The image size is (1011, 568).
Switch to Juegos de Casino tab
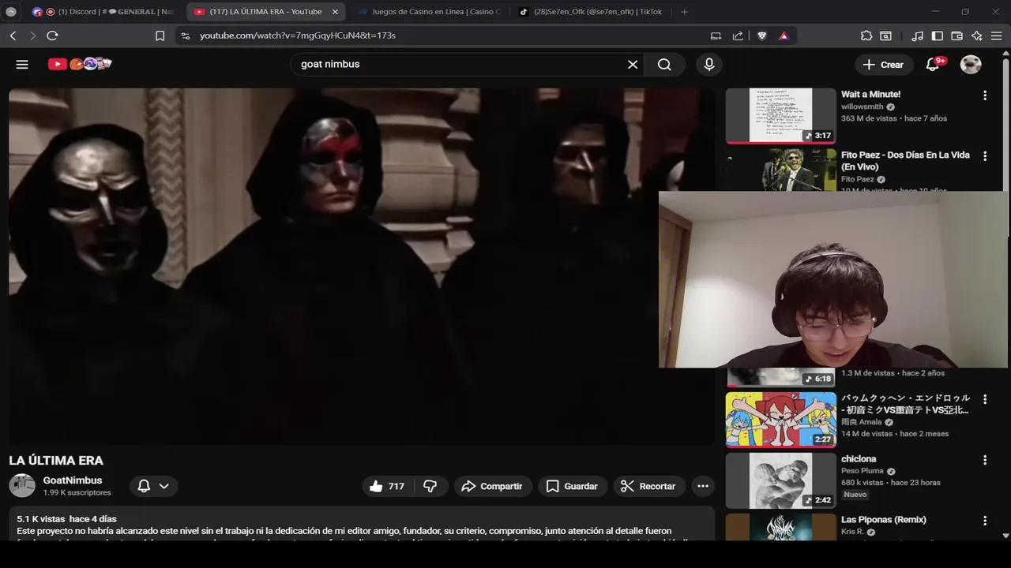(427, 12)
